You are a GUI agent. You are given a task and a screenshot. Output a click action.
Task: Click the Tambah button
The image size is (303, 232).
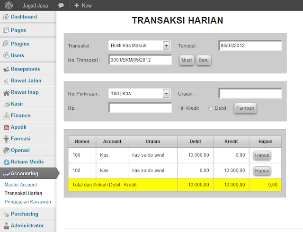245,108
